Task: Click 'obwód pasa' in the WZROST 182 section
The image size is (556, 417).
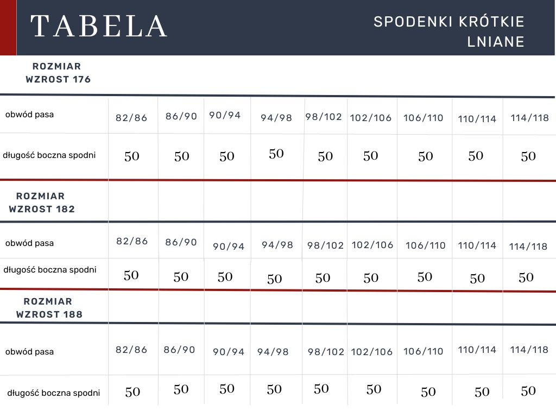Action: point(29,243)
